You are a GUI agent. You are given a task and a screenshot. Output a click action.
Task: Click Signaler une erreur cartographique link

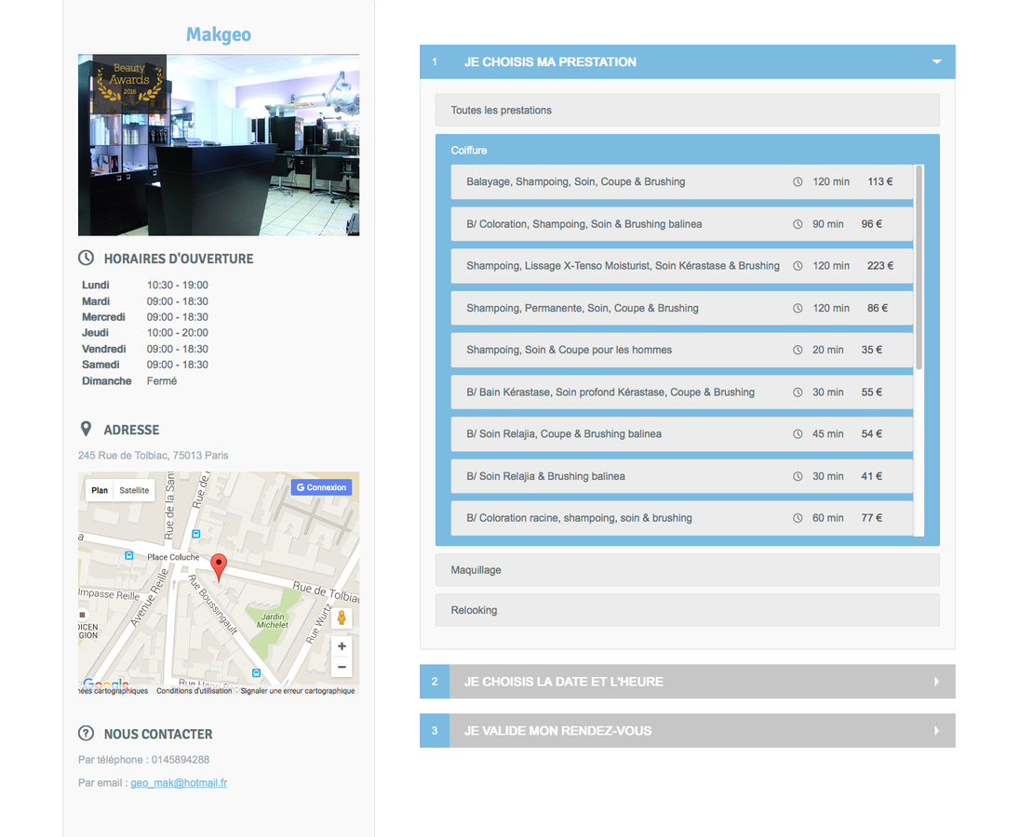(298, 691)
